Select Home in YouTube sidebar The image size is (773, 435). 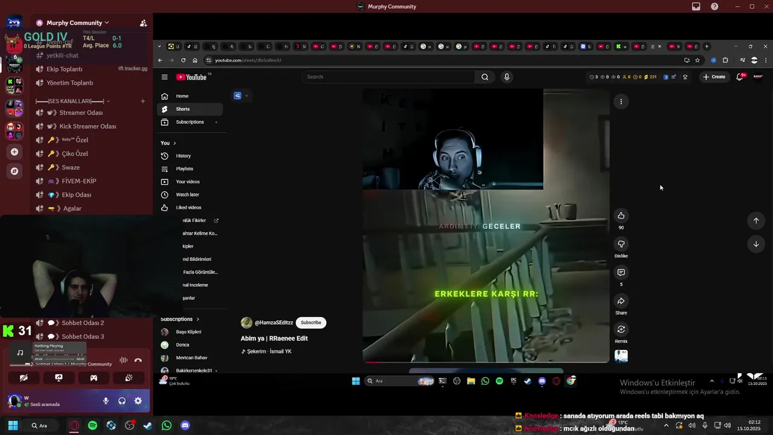pyautogui.click(x=190, y=96)
